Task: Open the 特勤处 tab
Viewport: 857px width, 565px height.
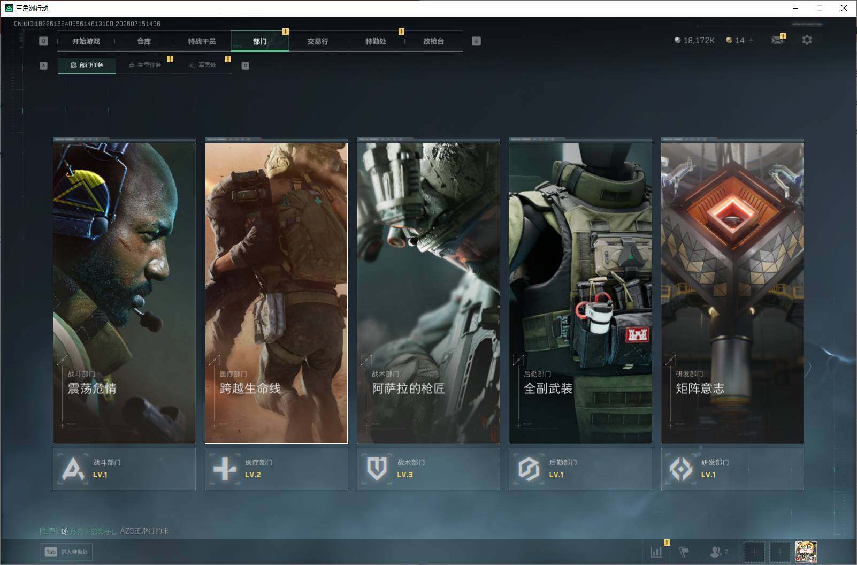Action: click(x=376, y=41)
